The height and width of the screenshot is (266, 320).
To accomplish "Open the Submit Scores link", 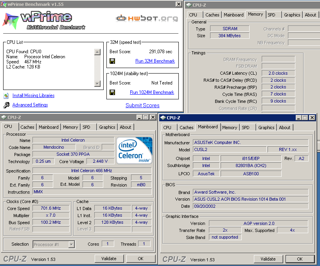I will pyautogui.click(x=142, y=105).
